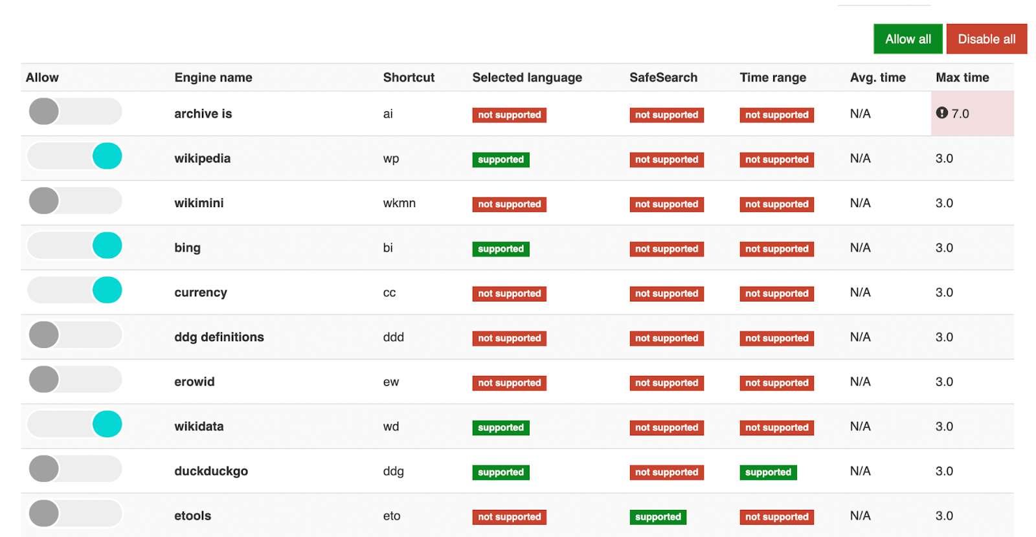The width and height of the screenshot is (1036, 537).
Task: Click erowid's Time range 'not supported' badge
Action: pos(776,382)
